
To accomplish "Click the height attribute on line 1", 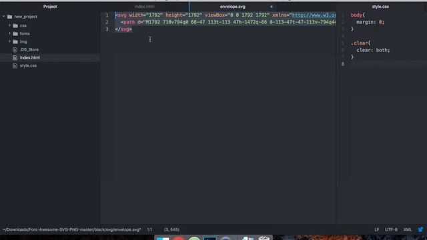I will [174, 15].
